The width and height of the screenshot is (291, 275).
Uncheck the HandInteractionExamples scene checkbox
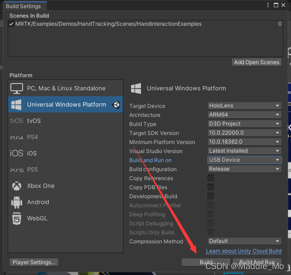click(x=11, y=24)
